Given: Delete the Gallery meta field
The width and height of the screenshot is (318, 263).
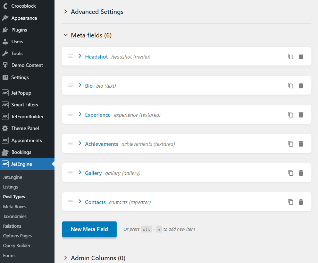Looking at the screenshot, I should pyautogui.click(x=301, y=173).
